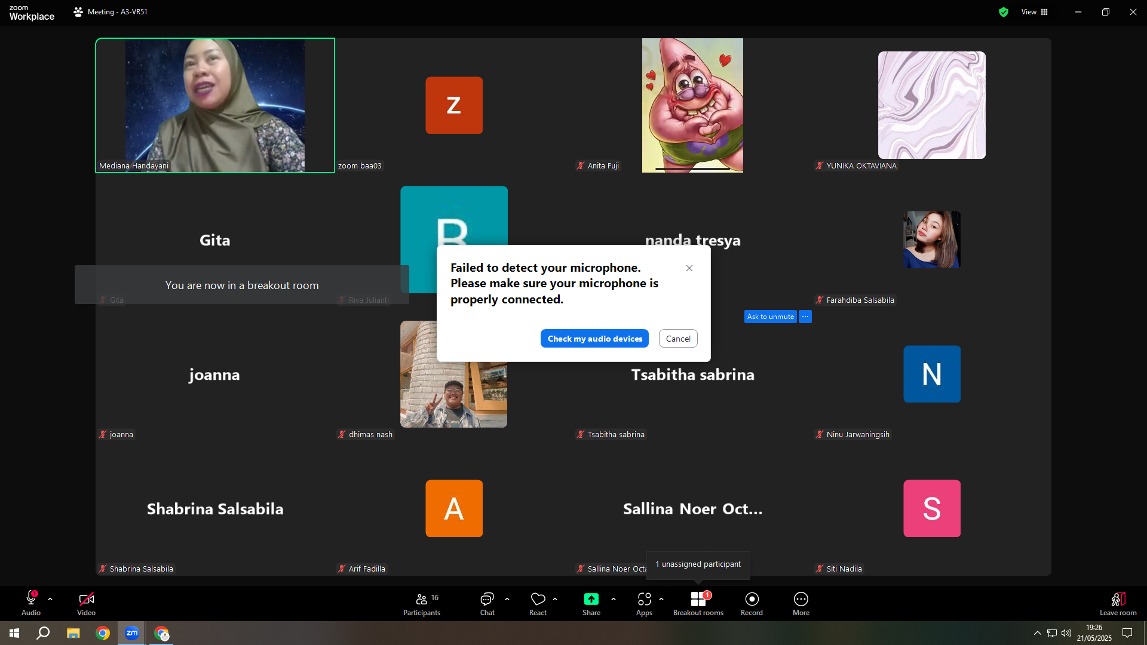
Task: Expand share options caret
Action: 614,599
